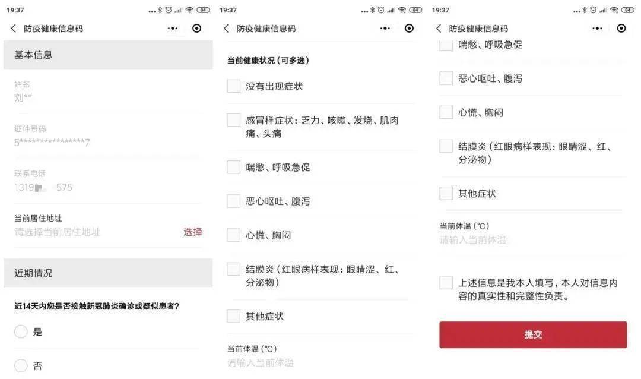The image size is (641, 379).
Task: Check the 没有出现症状 checkbox
Action: pyautogui.click(x=234, y=86)
